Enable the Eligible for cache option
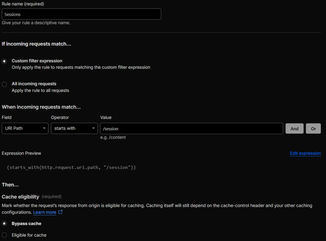 click(x=5, y=235)
